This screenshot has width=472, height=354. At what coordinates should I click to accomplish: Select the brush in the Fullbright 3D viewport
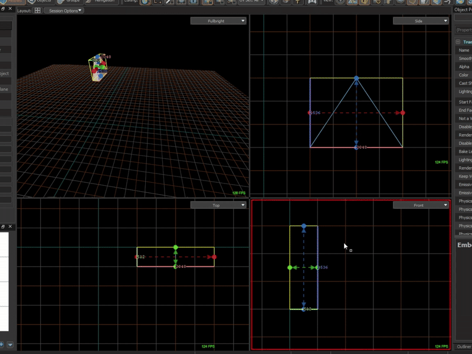coord(98,68)
